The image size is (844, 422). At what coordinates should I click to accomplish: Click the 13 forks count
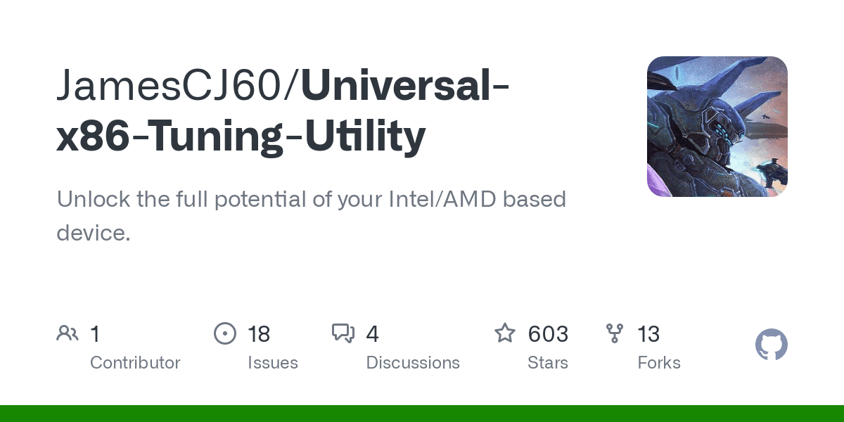tap(648, 334)
